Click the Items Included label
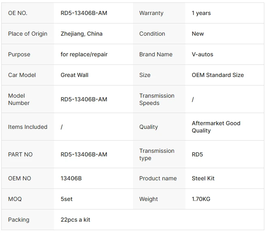The height and width of the screenshot is (233, 268). coord(28,127)
